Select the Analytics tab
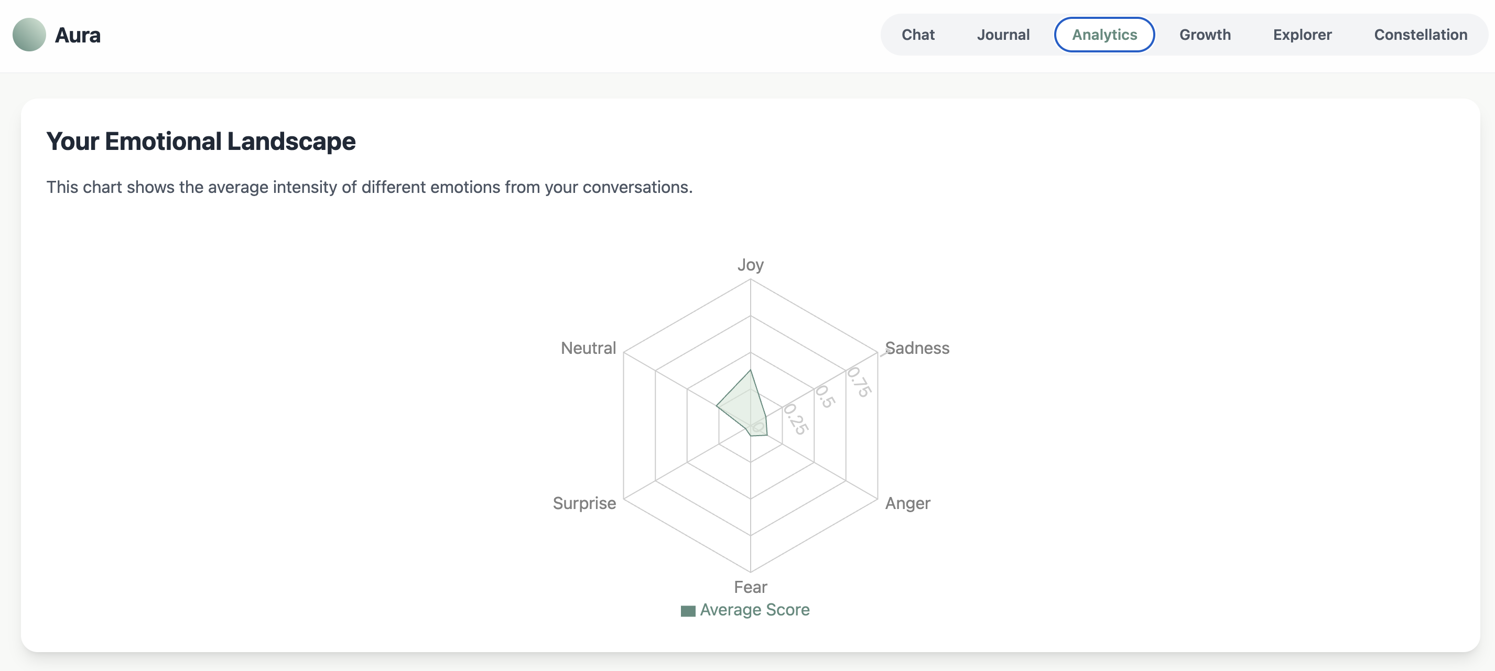Screen dimensions: 1495x671 (1104, 35)
